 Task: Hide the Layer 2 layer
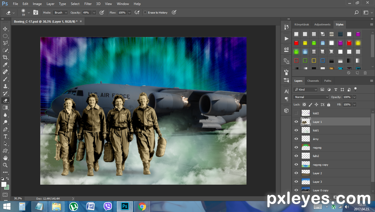pyautogui.click(x=296, y=173)
